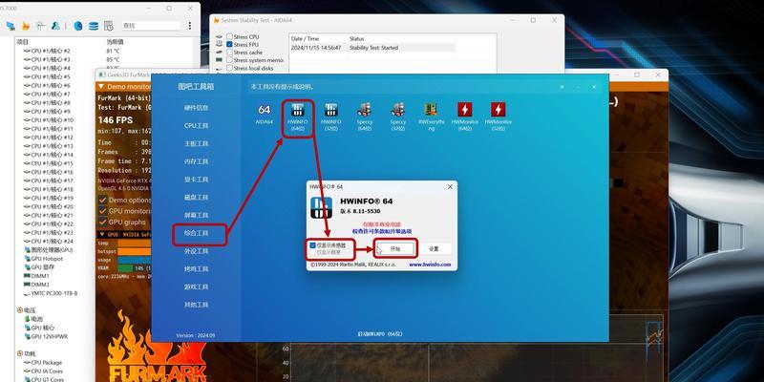This screenshot has width=764, height=382.
Task: Click the database stack icon in AIDA64 toolbar
Action: [93, 26]
